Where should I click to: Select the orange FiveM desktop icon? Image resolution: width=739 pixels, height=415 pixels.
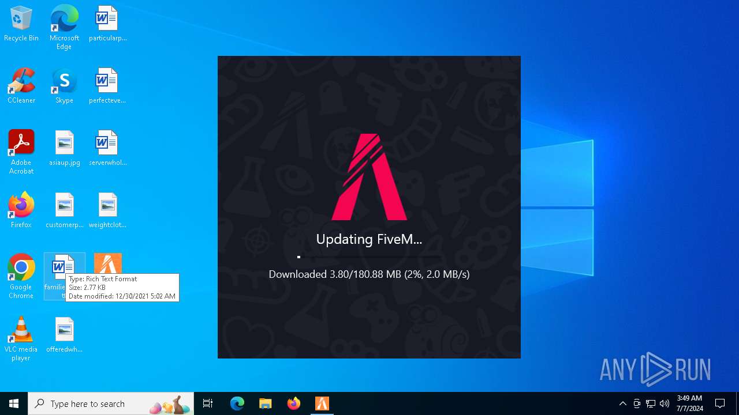pos(107,264)
